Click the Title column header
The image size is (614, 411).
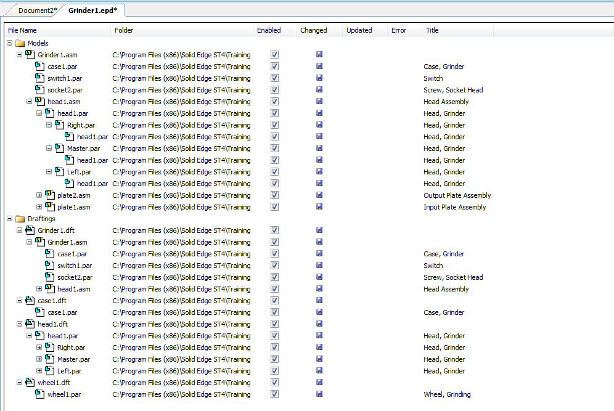pyautogui.click(x=432, y=30)
